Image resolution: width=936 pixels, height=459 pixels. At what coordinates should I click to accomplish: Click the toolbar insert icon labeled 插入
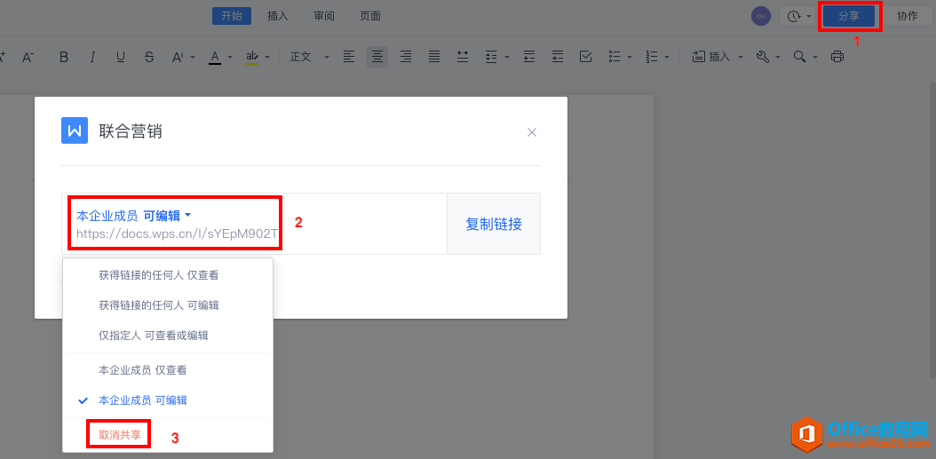coord(711,57)
